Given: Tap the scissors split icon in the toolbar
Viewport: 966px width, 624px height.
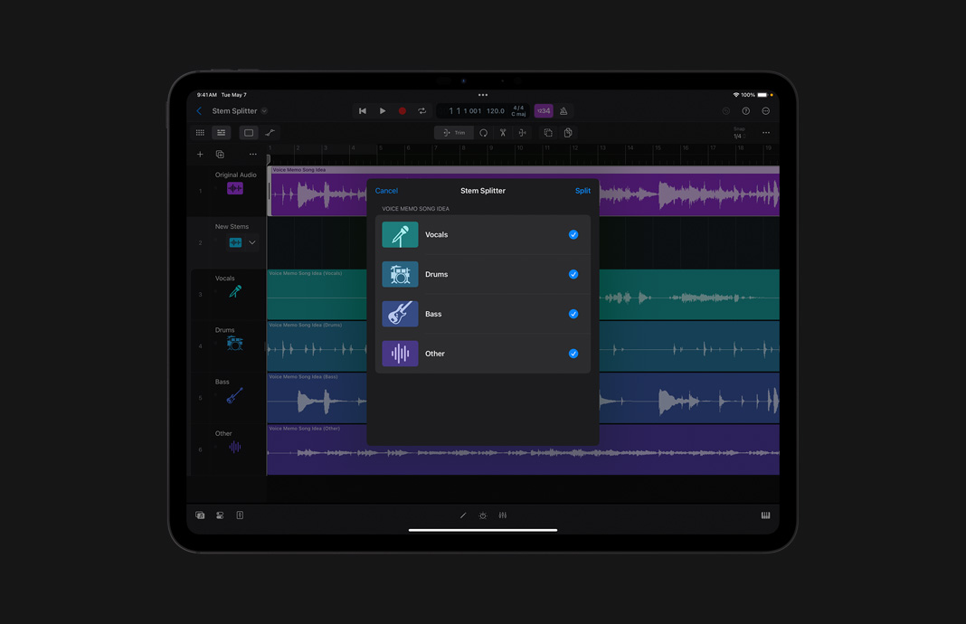Looking at the screenshot, I should click(503, 132).
